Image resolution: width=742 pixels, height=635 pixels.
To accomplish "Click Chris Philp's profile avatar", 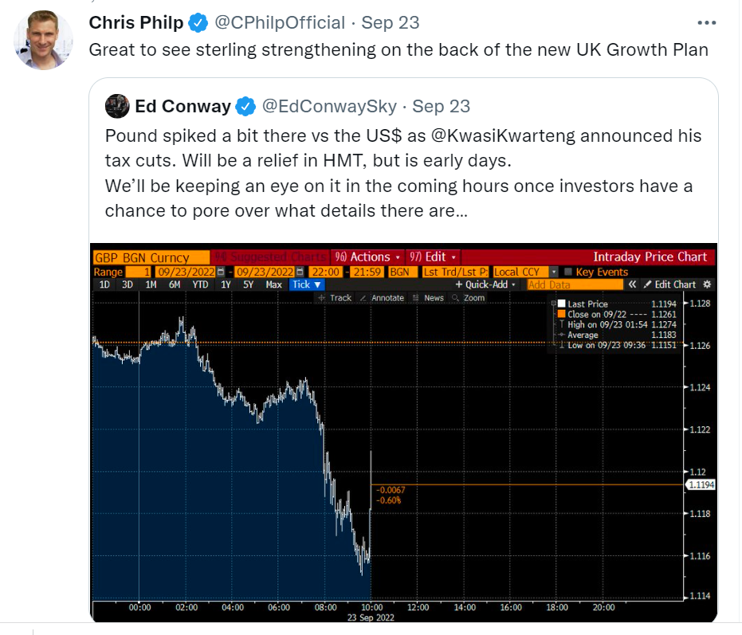I will (43, 40).
